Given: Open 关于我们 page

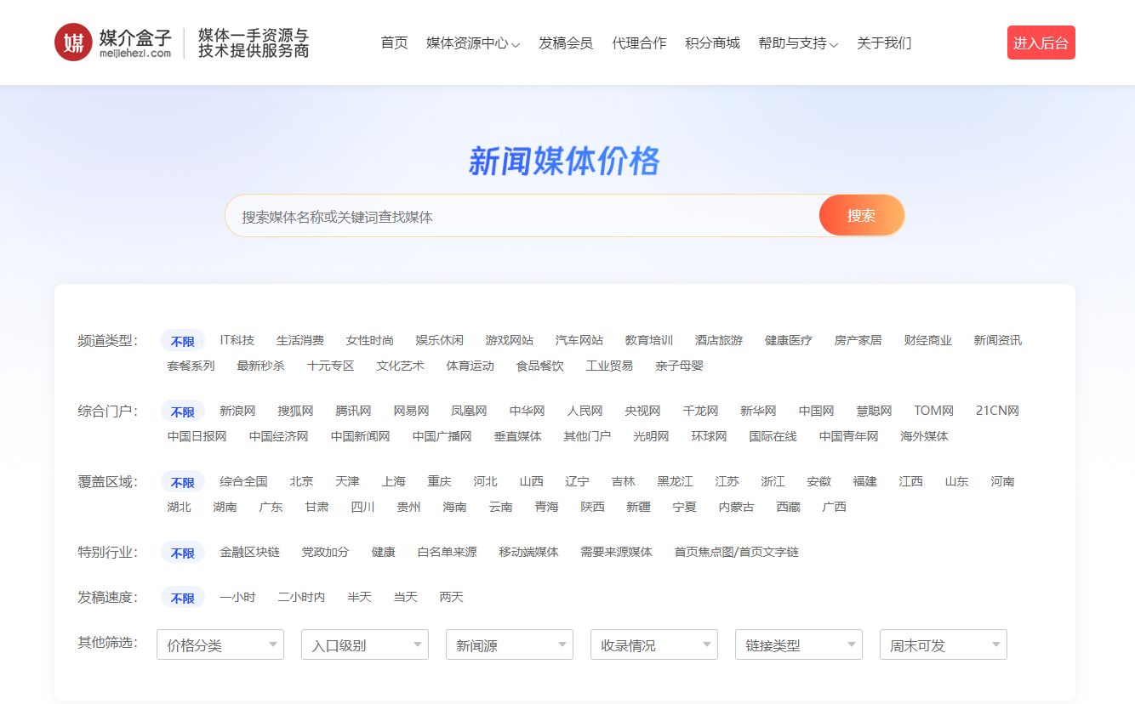Looking at the screenshot, I should tap(884, 43).
